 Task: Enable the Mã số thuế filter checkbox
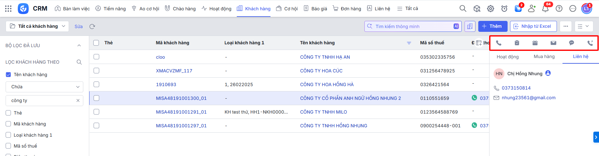click(x=8, y=146)
